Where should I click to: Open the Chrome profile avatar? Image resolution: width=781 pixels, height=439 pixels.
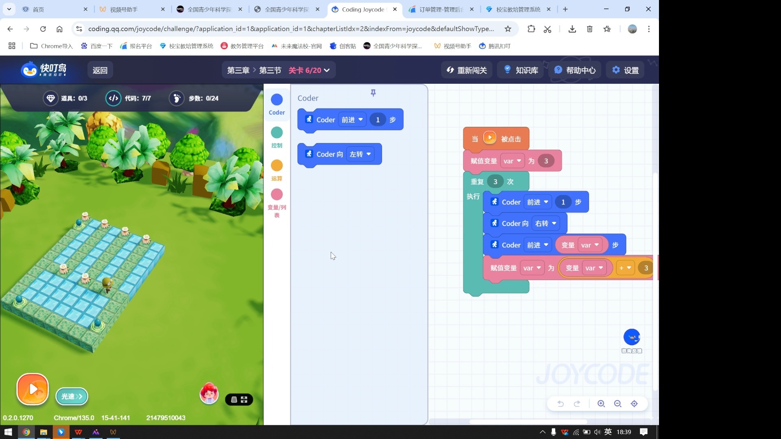(632, 29)
